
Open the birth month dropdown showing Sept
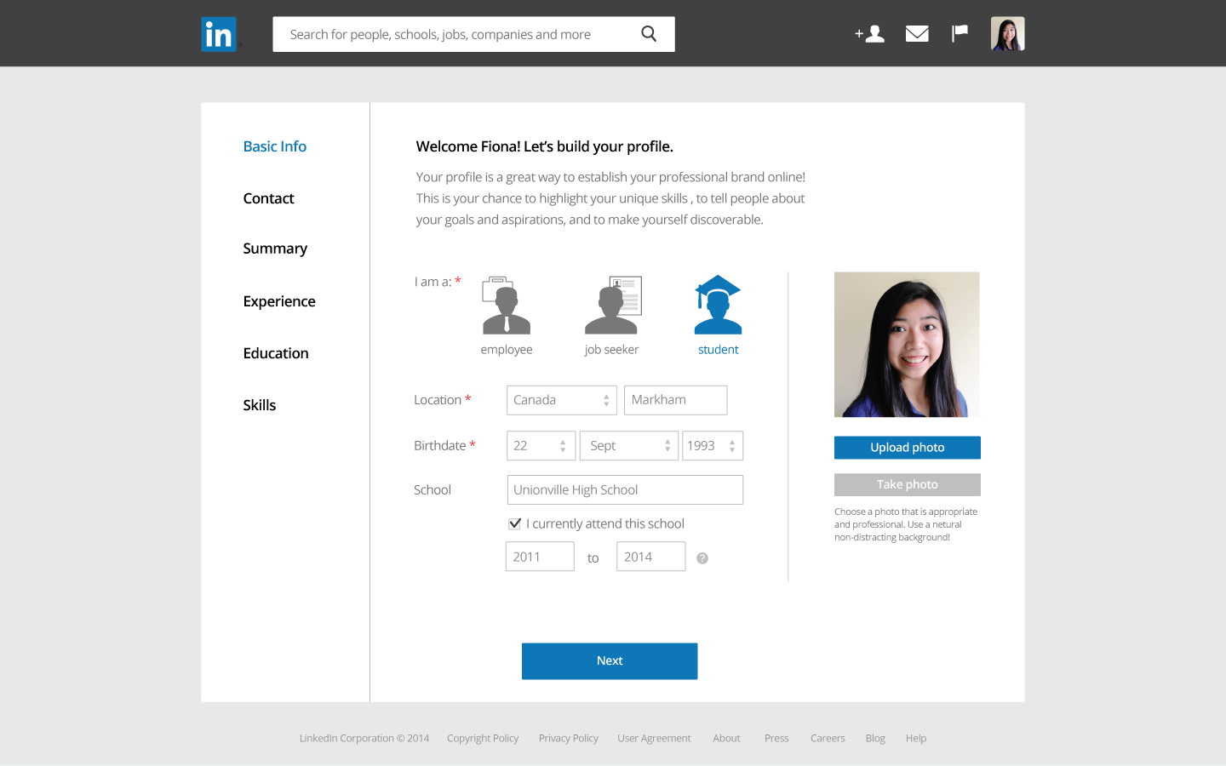(629, 446)
